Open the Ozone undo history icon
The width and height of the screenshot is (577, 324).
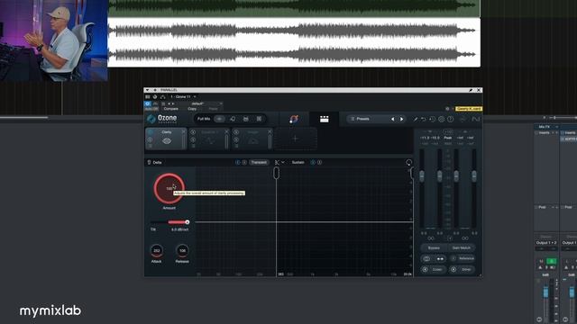[433, 119]
